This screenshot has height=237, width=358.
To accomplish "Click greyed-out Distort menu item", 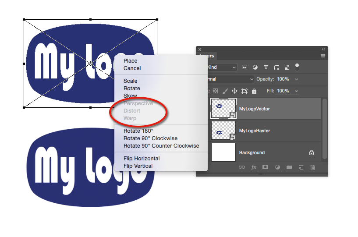I will 132,111.
